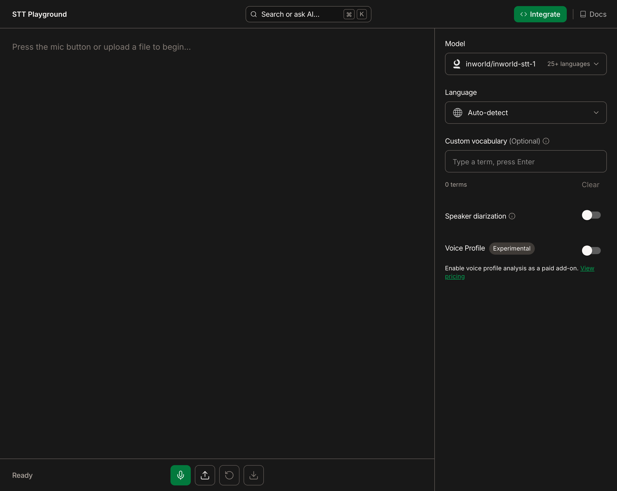Click the Search or ask AI field

click(x=308, y=14)
